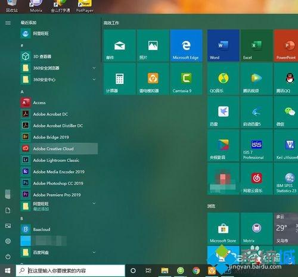Launch Baacloud from the app list
Viewport: 298px width, 277px height.
[x=59, y=229]
